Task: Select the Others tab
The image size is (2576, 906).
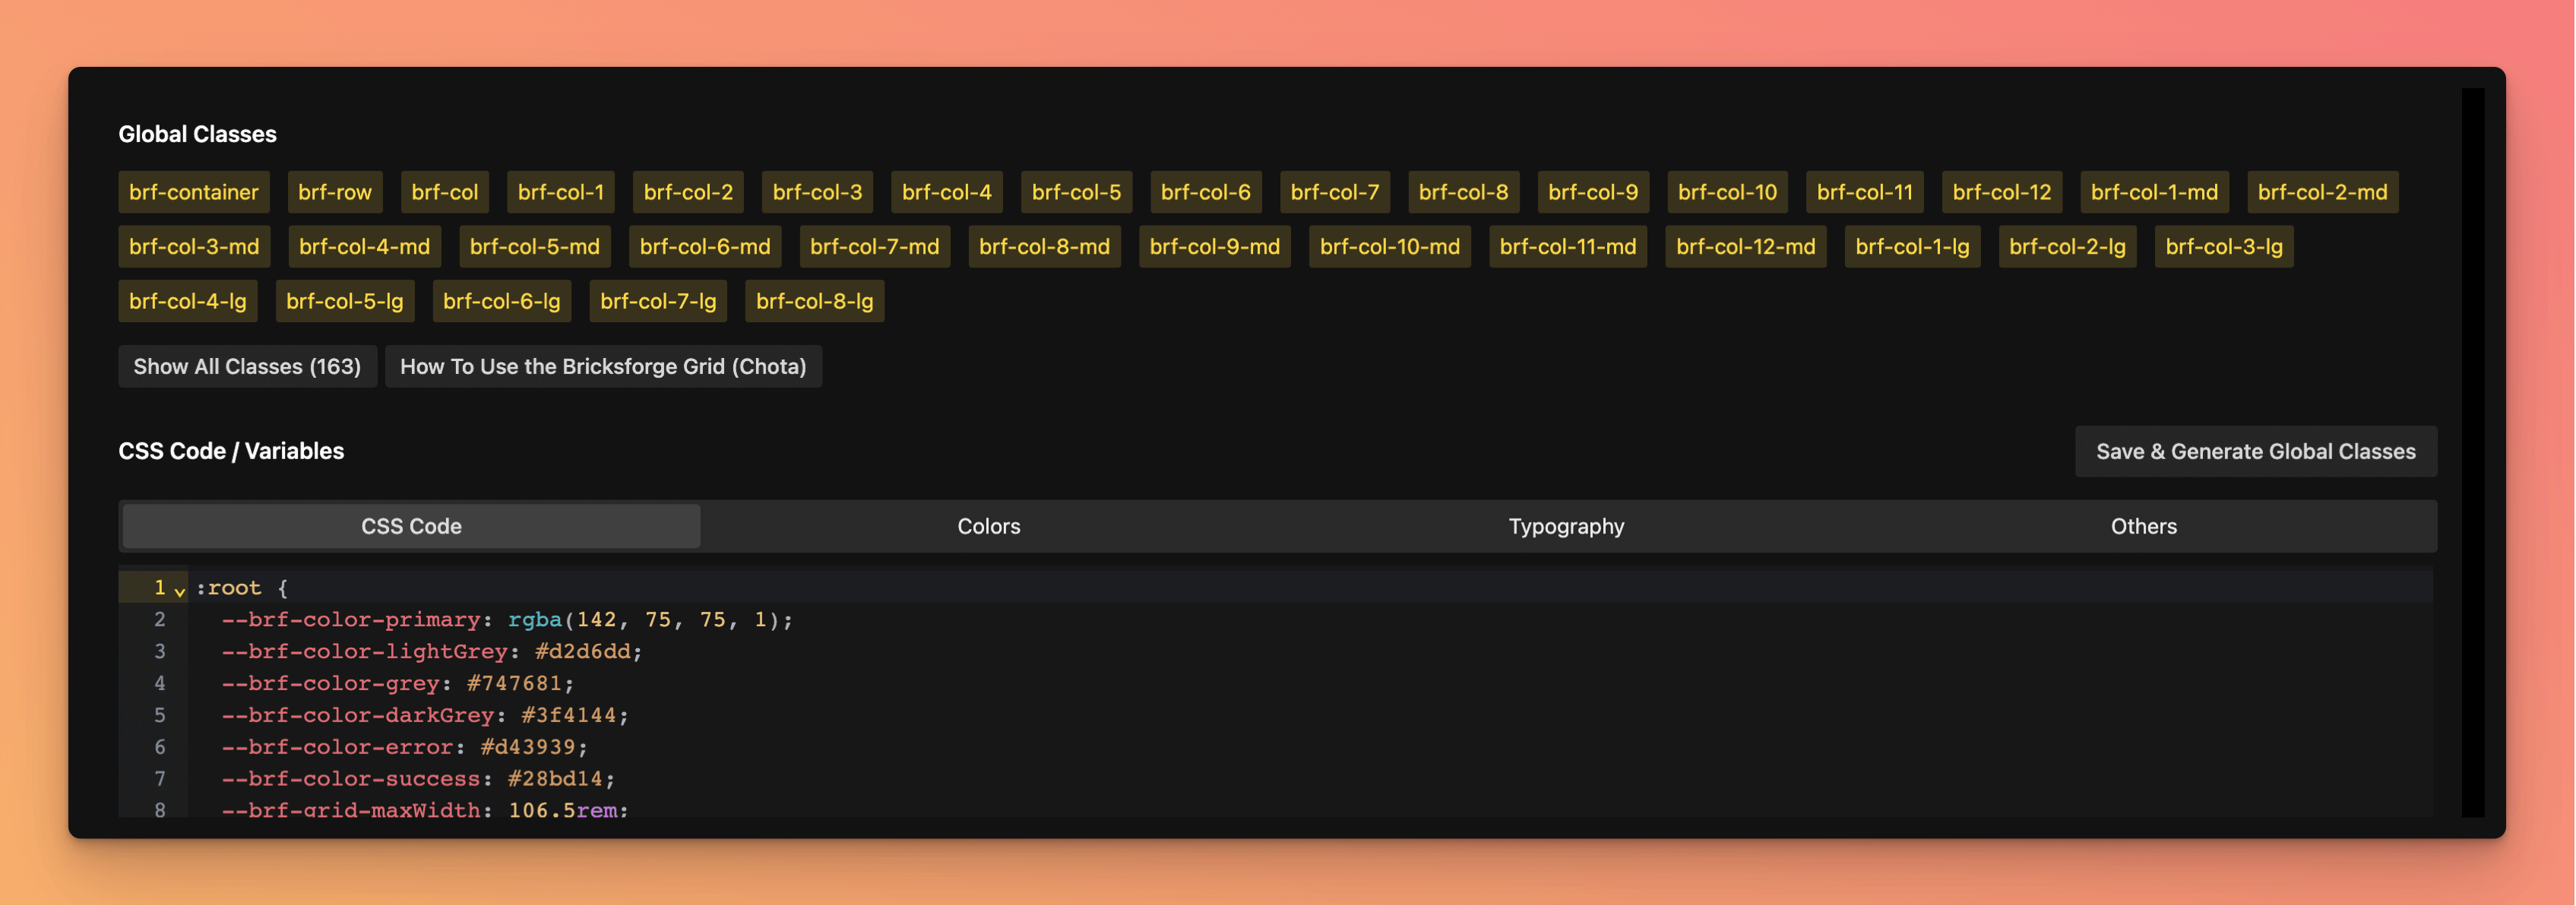Action: (x=2144, y=526)
